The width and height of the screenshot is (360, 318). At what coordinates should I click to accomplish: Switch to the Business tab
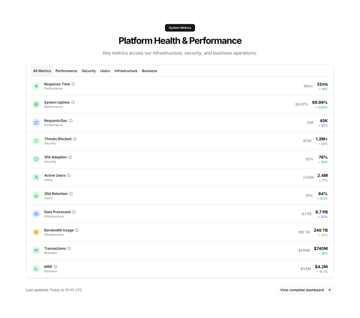click(150, 71)
